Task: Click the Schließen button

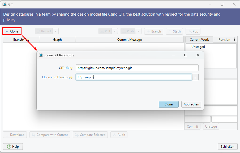Action: (x=228, y=146)
